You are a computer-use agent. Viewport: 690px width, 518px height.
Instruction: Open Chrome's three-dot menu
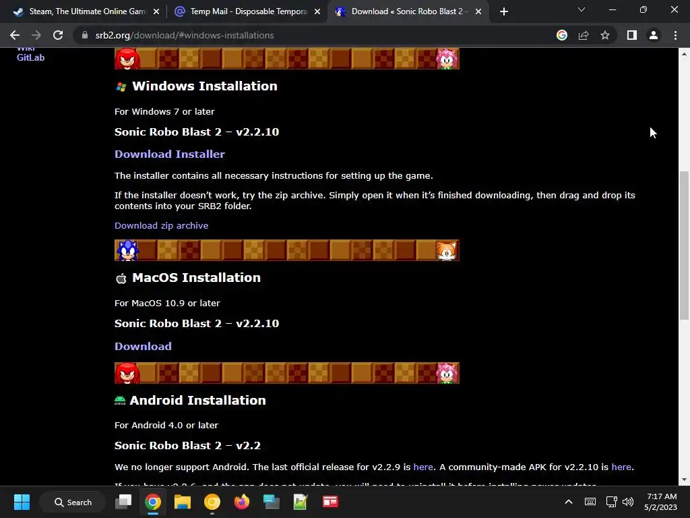(675, 35)
